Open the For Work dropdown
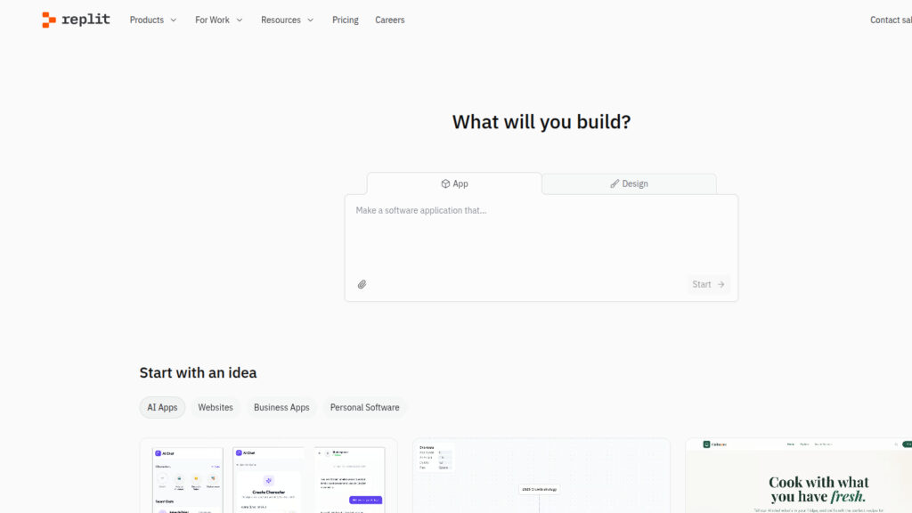The height and width of the screenshot is (513, 912). point(218,20)
